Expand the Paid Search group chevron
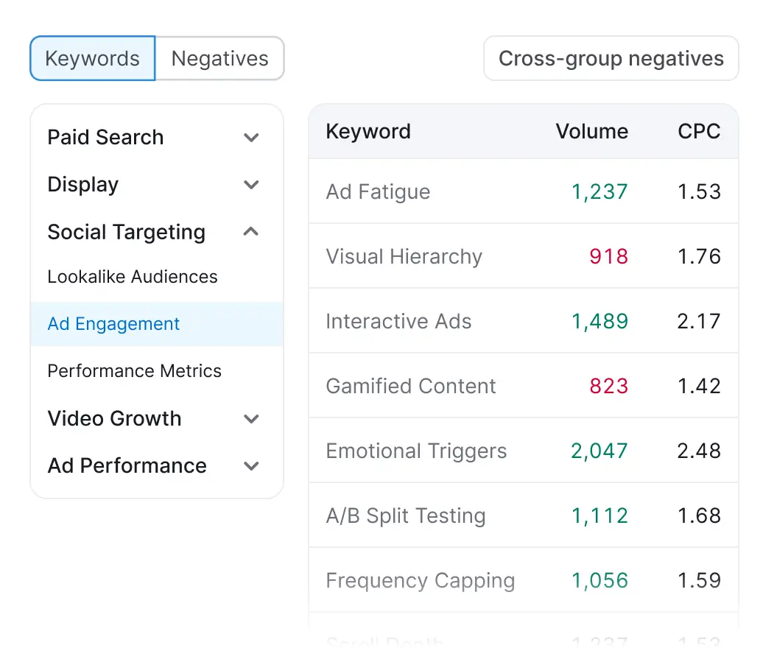Viewport: 763px width, 648px height. coord(251,138)
